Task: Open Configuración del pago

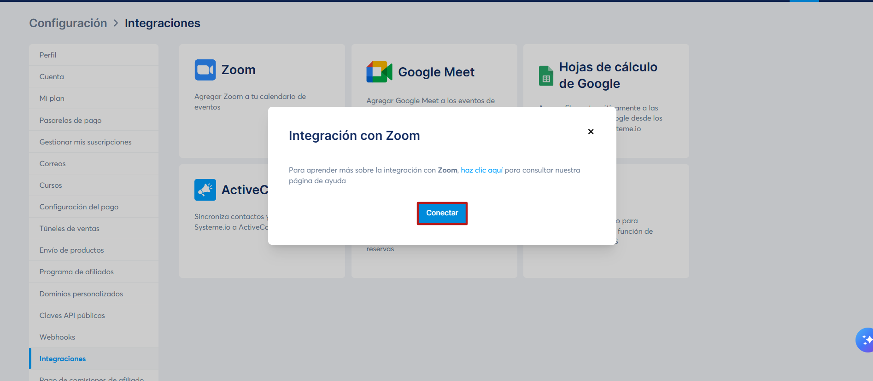Action: click(94, 207)
